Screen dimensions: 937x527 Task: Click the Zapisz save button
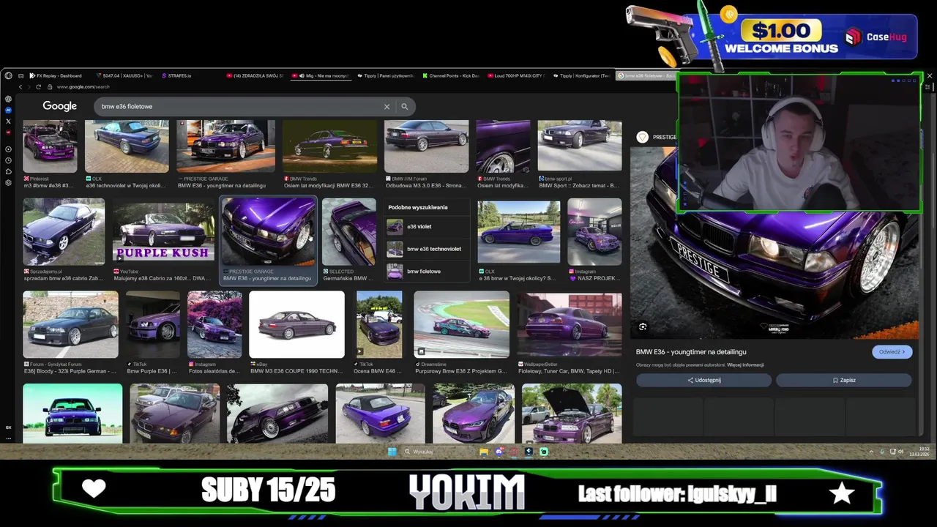843,381
